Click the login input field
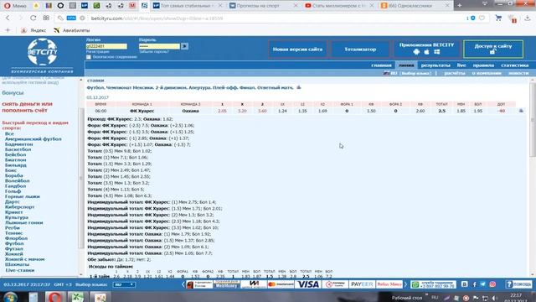 click(x=106, y=46)
